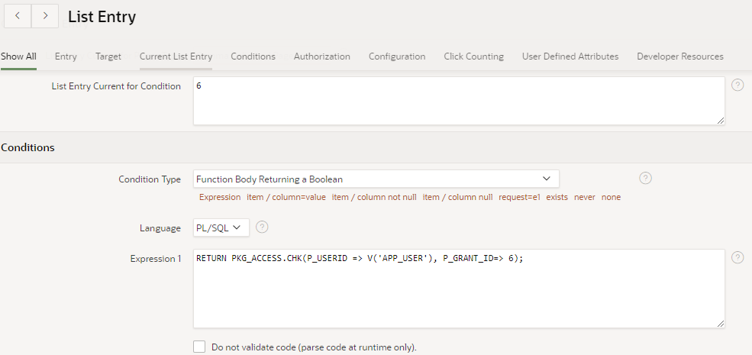Image resolution: width=752 pixels, height=355 pixels.
Task: Click the Language field label
Action: click(x=160, y=228)
